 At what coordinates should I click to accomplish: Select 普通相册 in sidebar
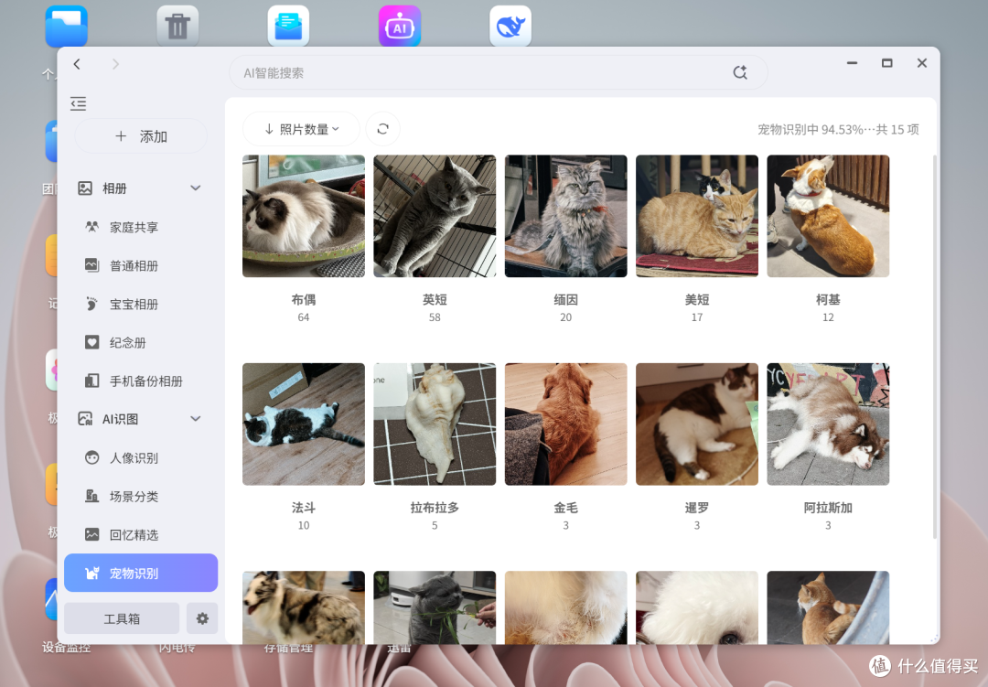coord(141,265)
